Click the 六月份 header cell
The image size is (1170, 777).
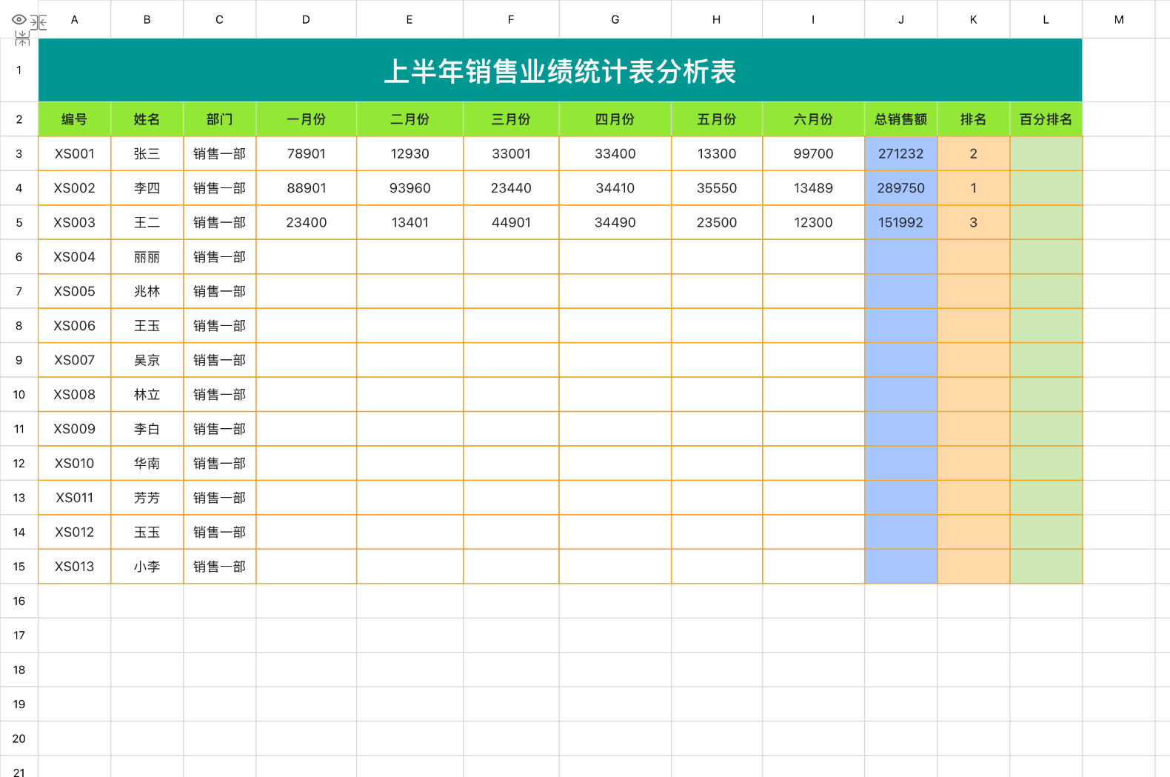[x=813, y=119]
